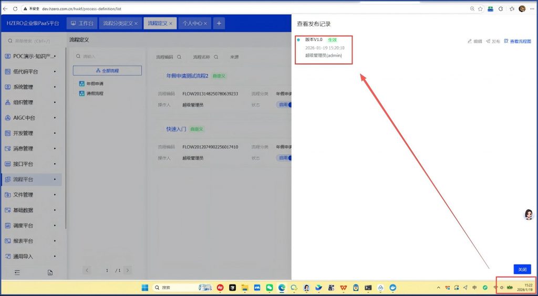538x296 pixels.
Task: Click the plus icon to add tab
Action: [219, 23]
